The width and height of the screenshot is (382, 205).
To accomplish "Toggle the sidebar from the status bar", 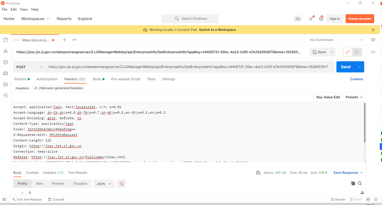I will 4,199.
